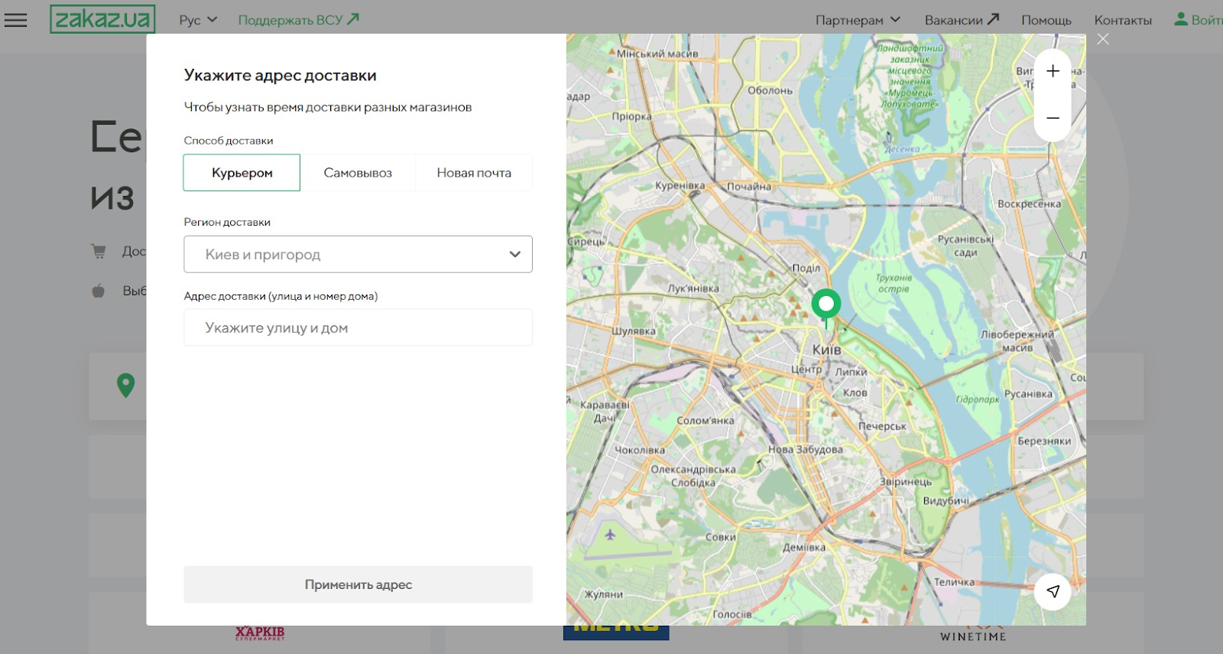Select Курьером delivery method
Viewport: 1223px width, 654px height.
[x=242, y=173]
